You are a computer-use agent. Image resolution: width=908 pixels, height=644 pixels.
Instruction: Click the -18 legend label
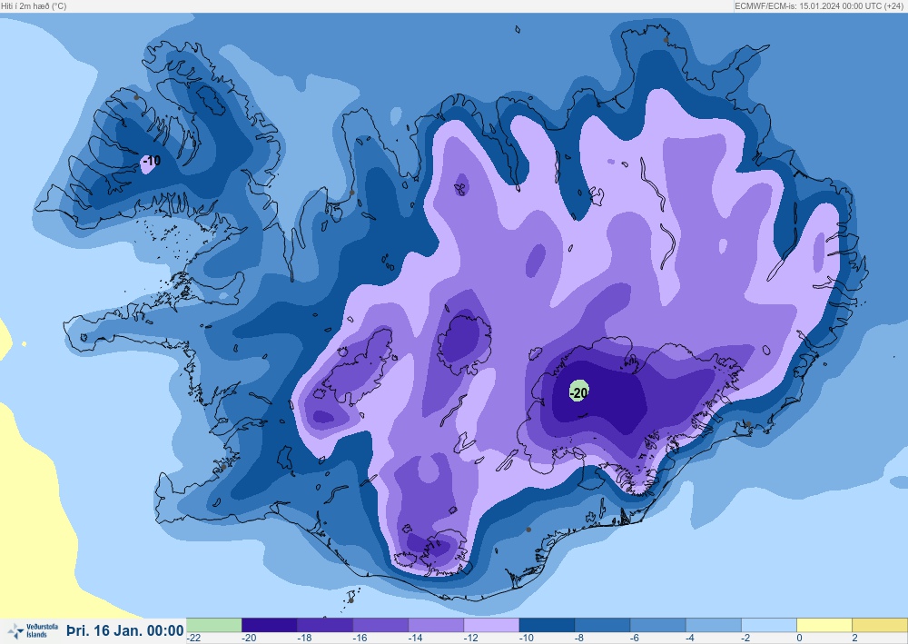[304, 639]
